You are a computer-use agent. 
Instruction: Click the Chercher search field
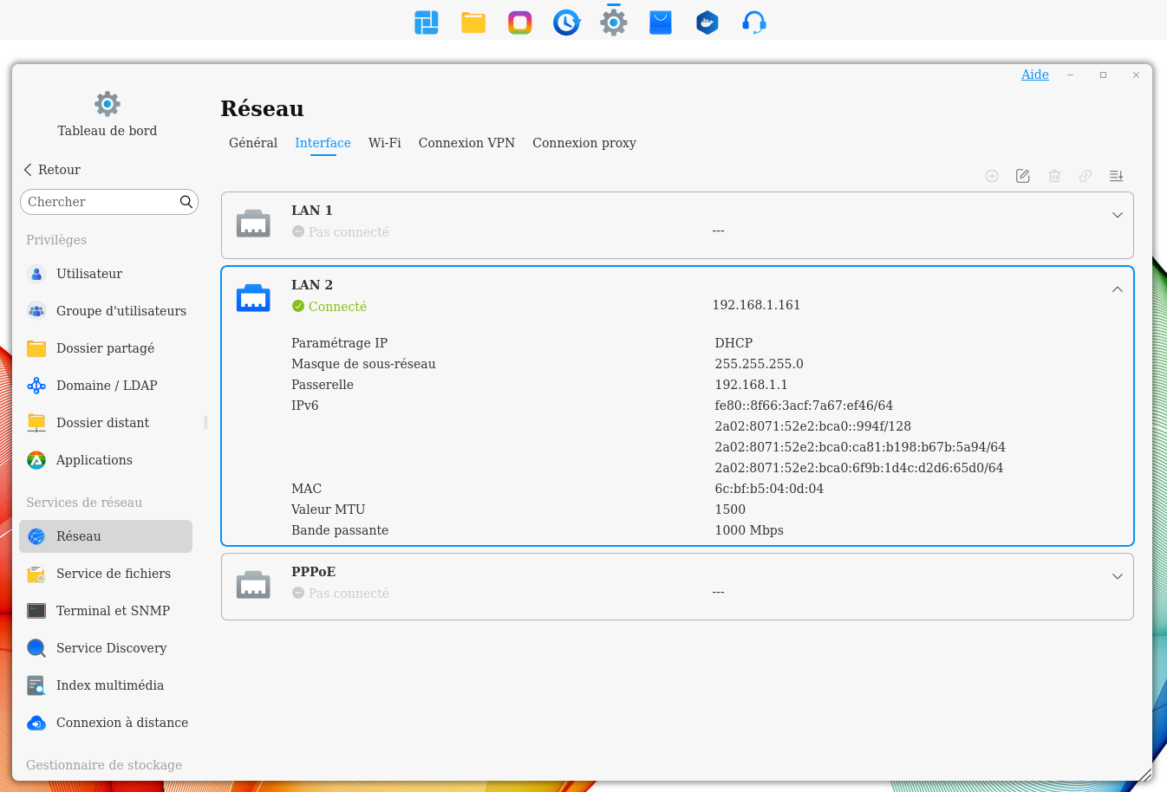100,202
